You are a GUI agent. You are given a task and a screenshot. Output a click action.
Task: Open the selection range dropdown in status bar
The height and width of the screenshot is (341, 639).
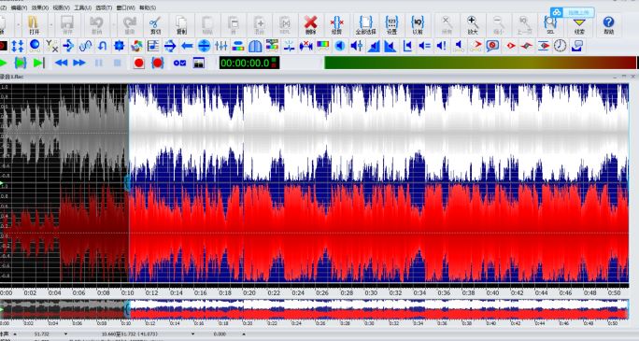click(192, 334)
